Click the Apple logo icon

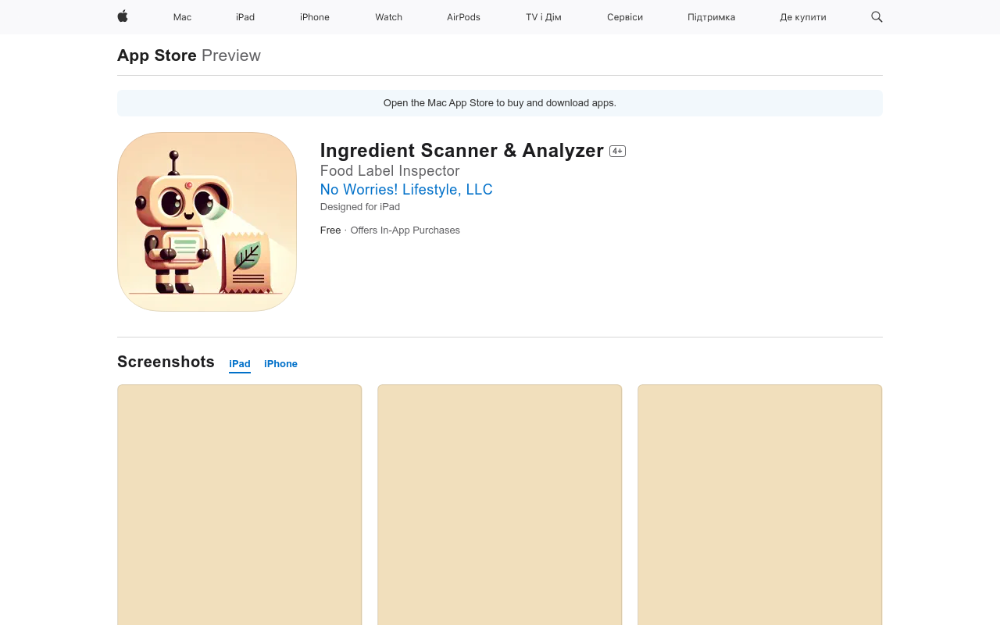[x=123, y=16]
